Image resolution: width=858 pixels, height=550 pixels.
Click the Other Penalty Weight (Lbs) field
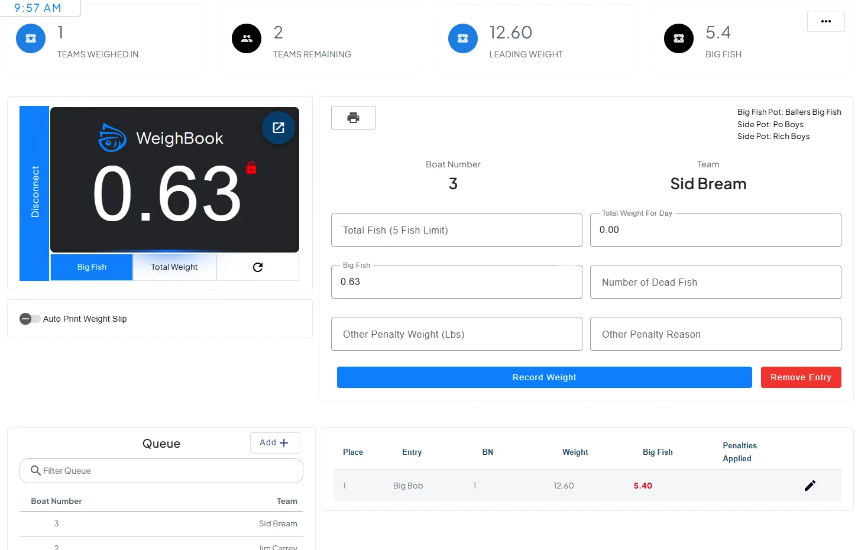pos(456,334)
